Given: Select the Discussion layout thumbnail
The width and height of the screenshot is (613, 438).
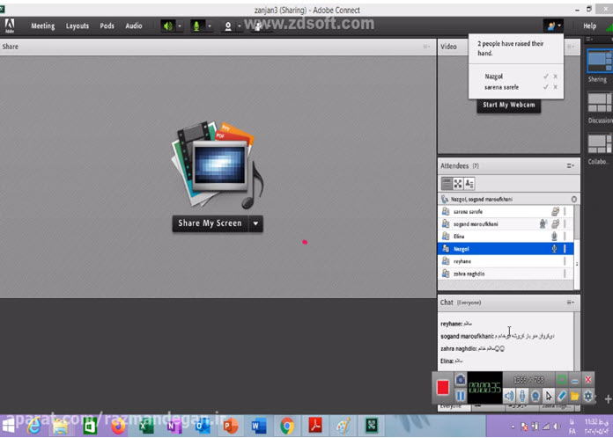Looking at the screenshot, I should pyautogui.click(x=599, y=103).
